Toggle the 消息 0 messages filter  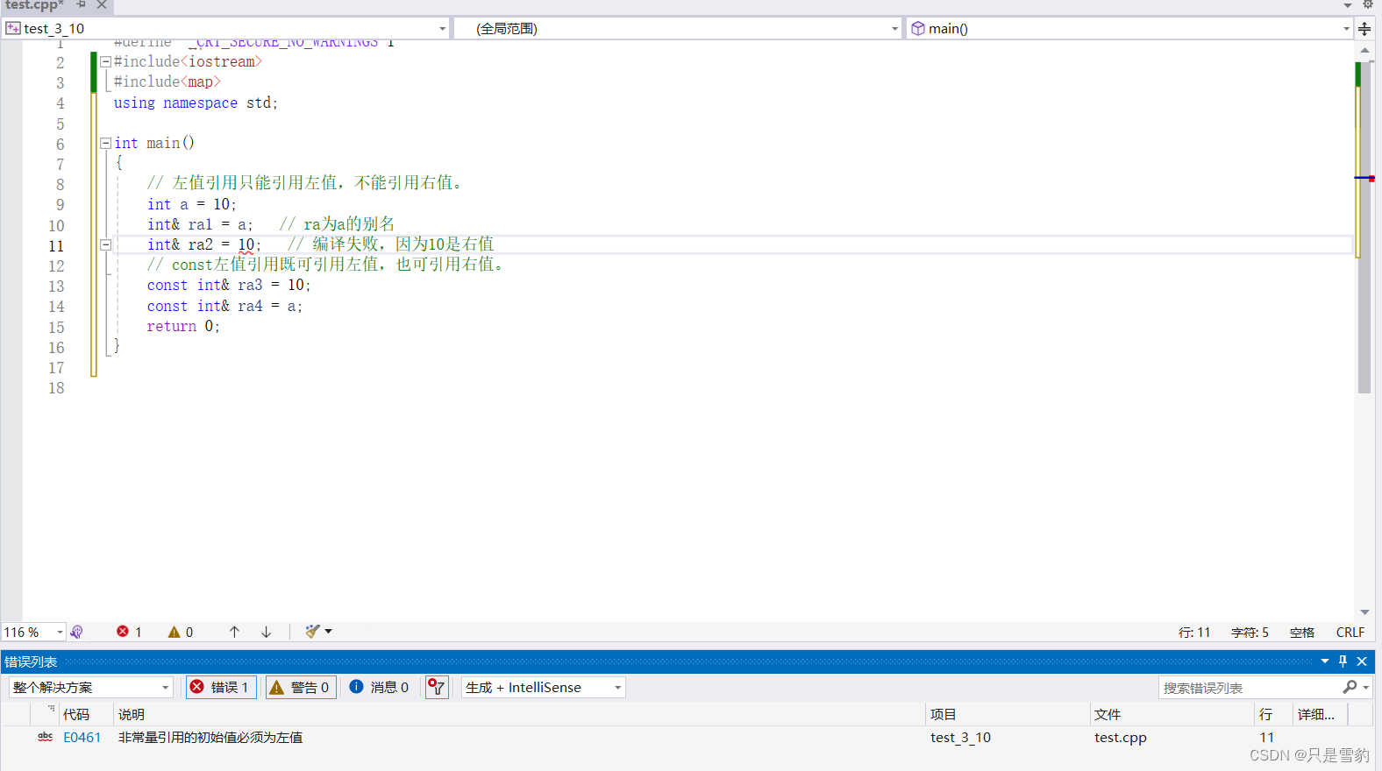pos(379,688)
